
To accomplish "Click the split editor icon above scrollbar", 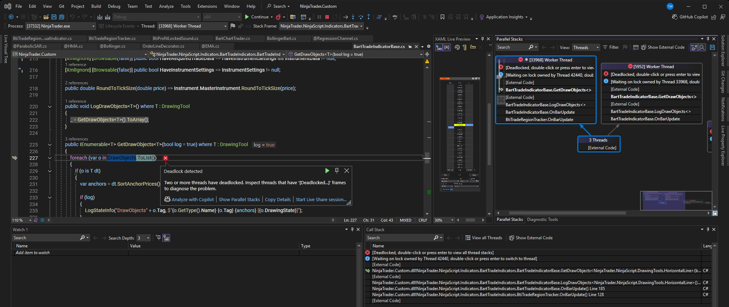I will pos(427,54).
